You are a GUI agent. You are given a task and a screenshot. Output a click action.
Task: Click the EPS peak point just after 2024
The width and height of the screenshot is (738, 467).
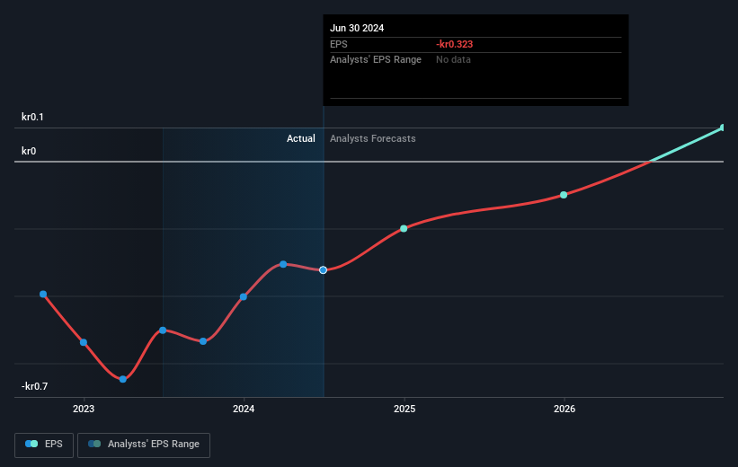point(283,264)
